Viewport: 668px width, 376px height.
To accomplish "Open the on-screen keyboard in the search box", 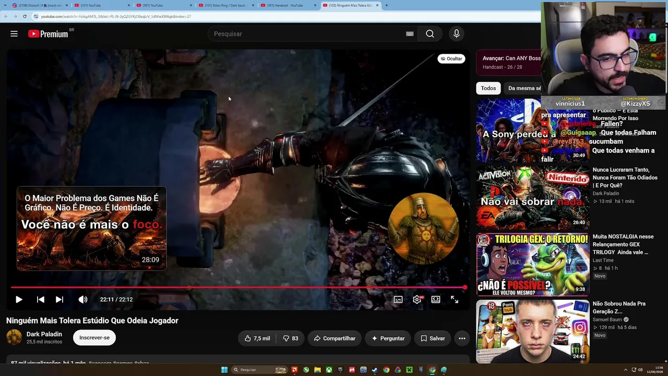I will 410,34.
